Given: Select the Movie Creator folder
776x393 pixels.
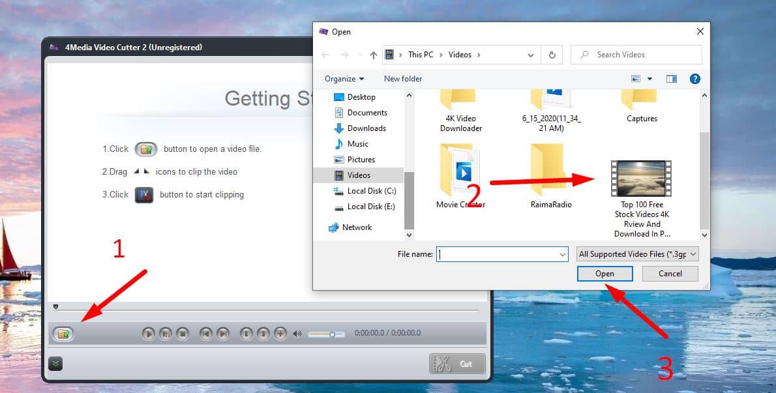Looking at the screenshot, I should 460,177.
